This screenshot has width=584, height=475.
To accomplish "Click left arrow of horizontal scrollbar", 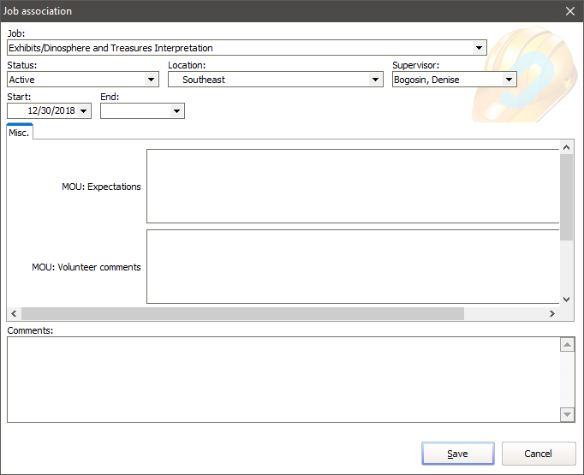I will tap(14, 314).
